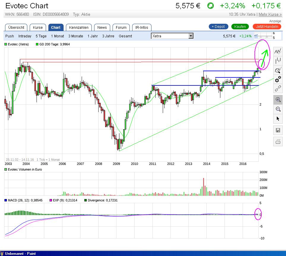Open chart settings gears icon
The image size is (286, 256).
278,79
